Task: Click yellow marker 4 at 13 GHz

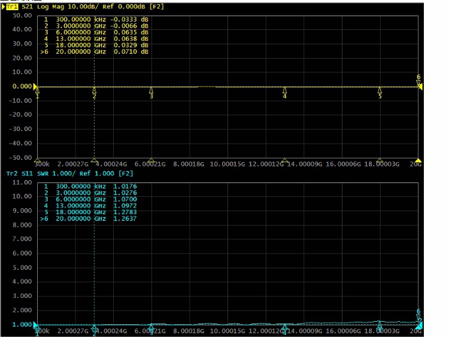Action: [285, 93]
